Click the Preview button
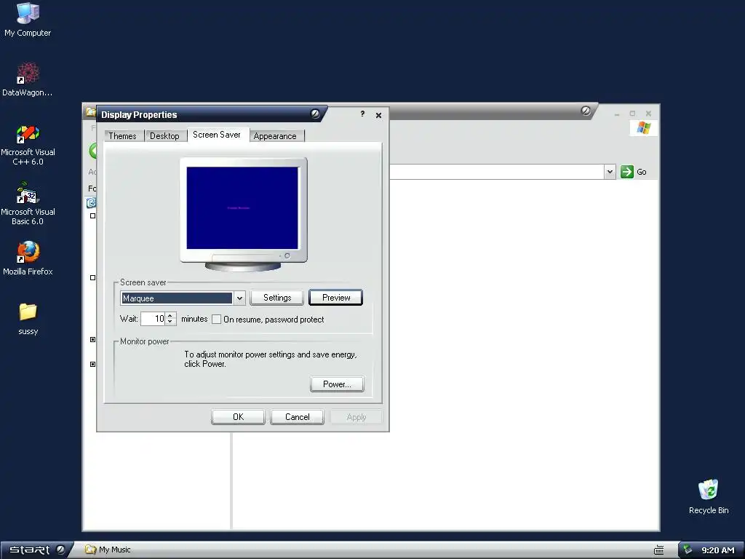 click(336, 298)
